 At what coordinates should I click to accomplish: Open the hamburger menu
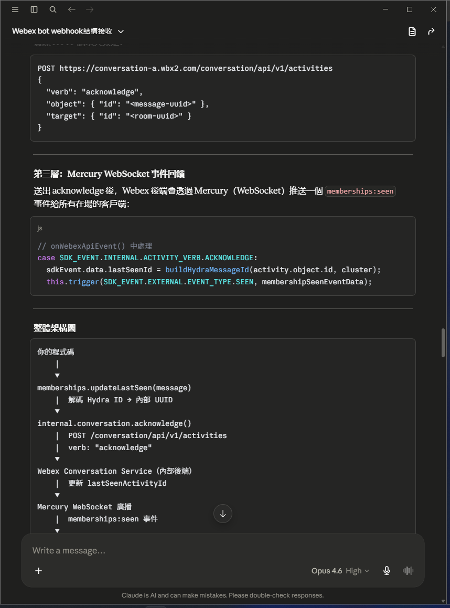pos(15,9)
